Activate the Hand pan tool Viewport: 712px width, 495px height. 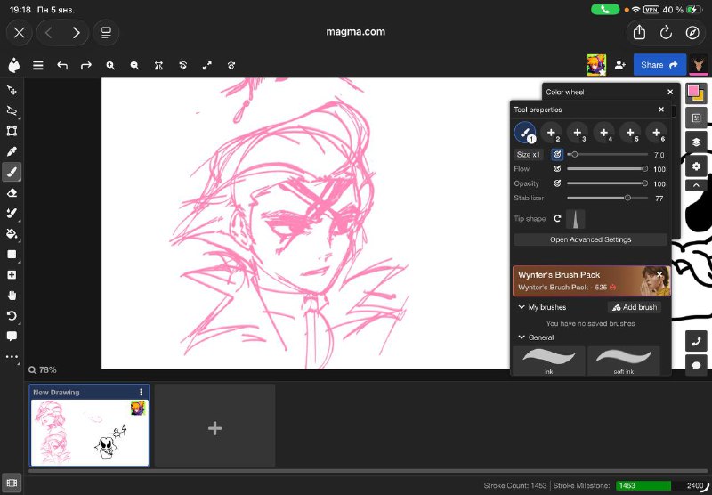point(12,296)
